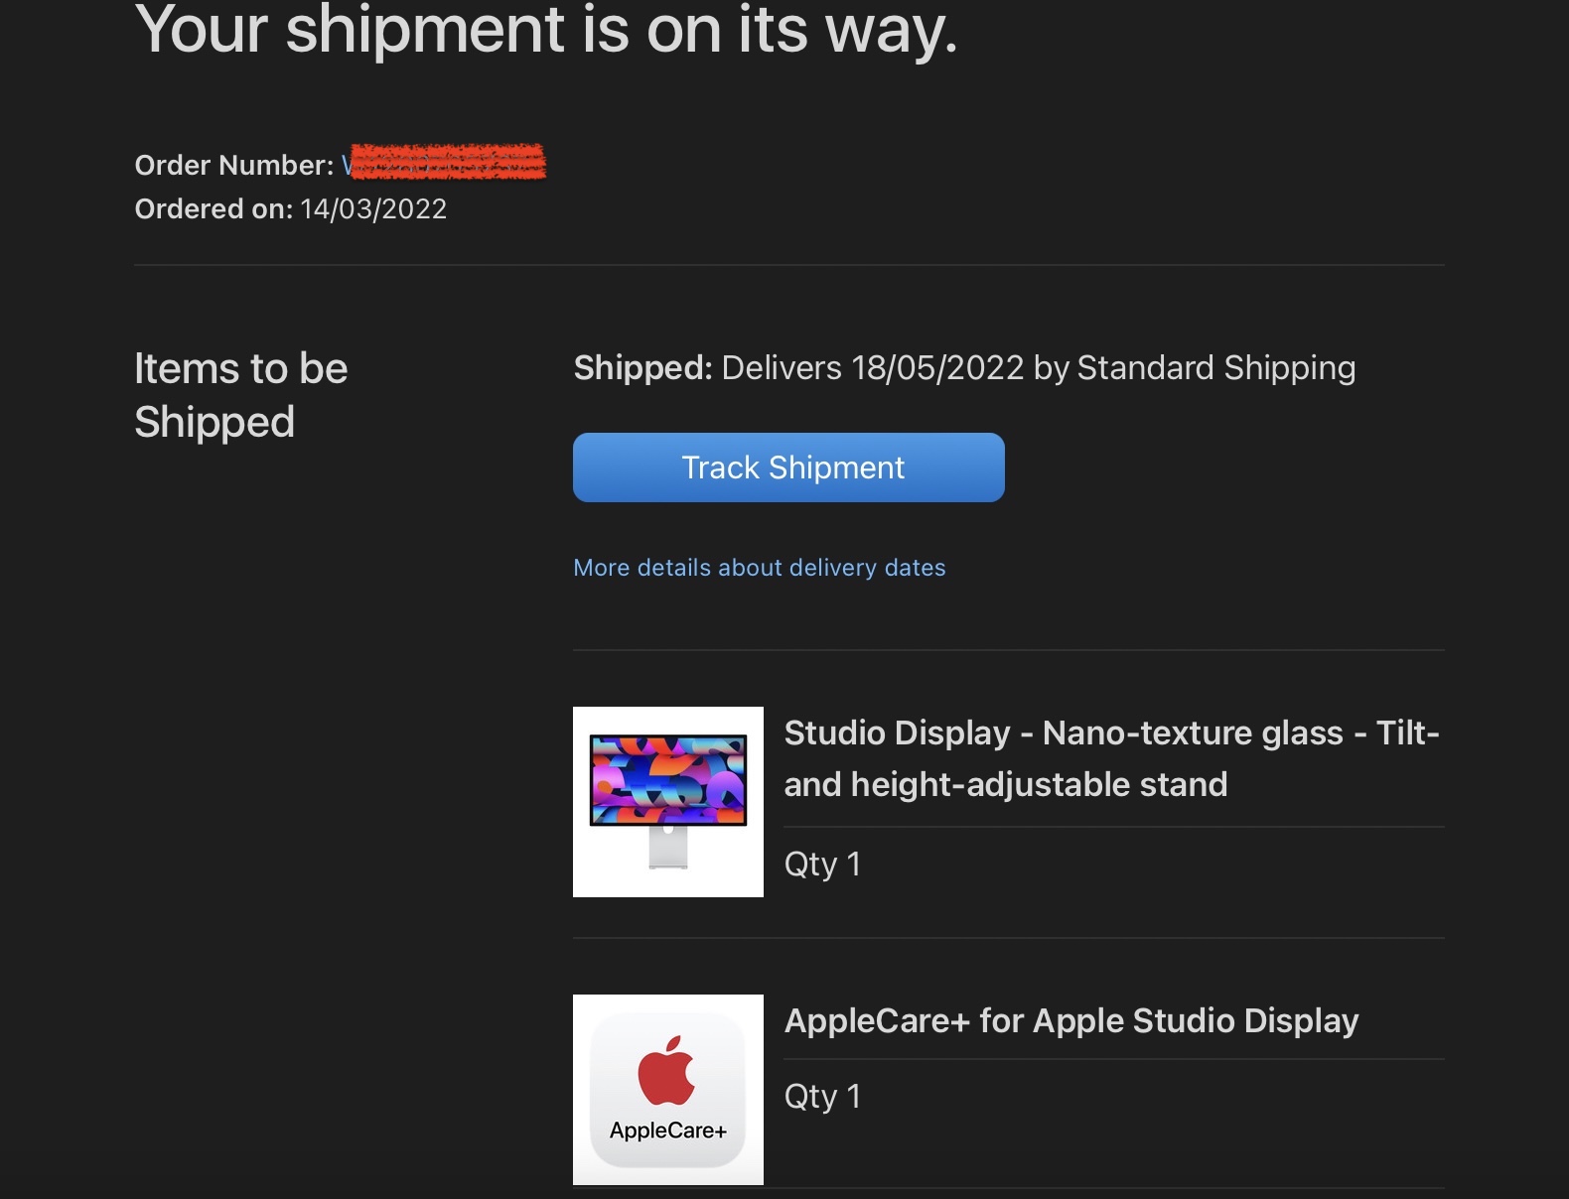
Task: Click the AppleCare+ caption inside the icon
Action: coord(667,1131)
